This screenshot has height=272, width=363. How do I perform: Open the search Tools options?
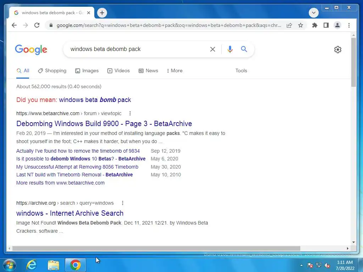tap(241, 71)
